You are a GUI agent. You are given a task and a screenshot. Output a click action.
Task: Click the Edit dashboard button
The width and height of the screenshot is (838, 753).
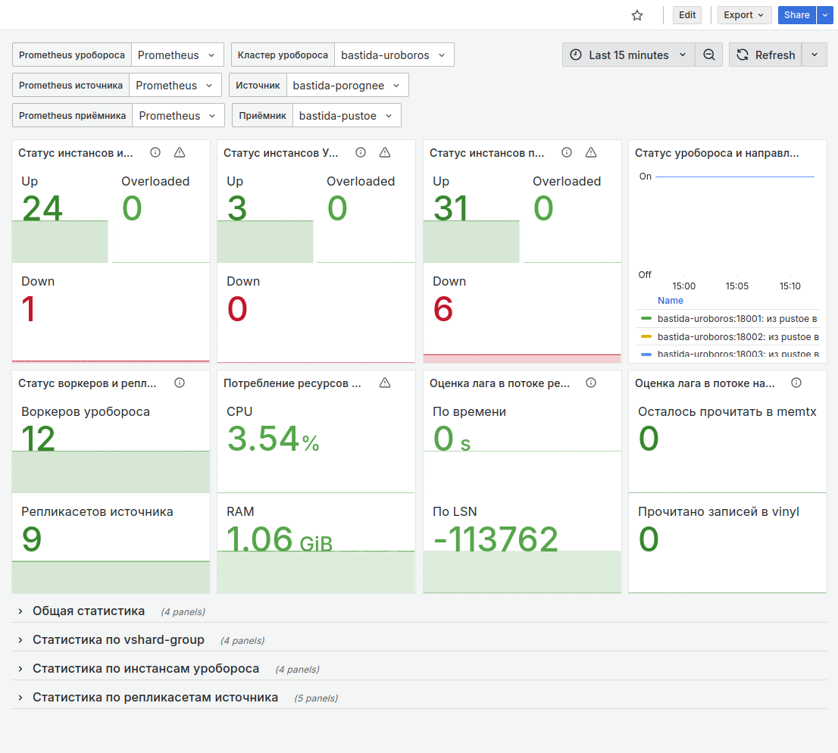686,15
